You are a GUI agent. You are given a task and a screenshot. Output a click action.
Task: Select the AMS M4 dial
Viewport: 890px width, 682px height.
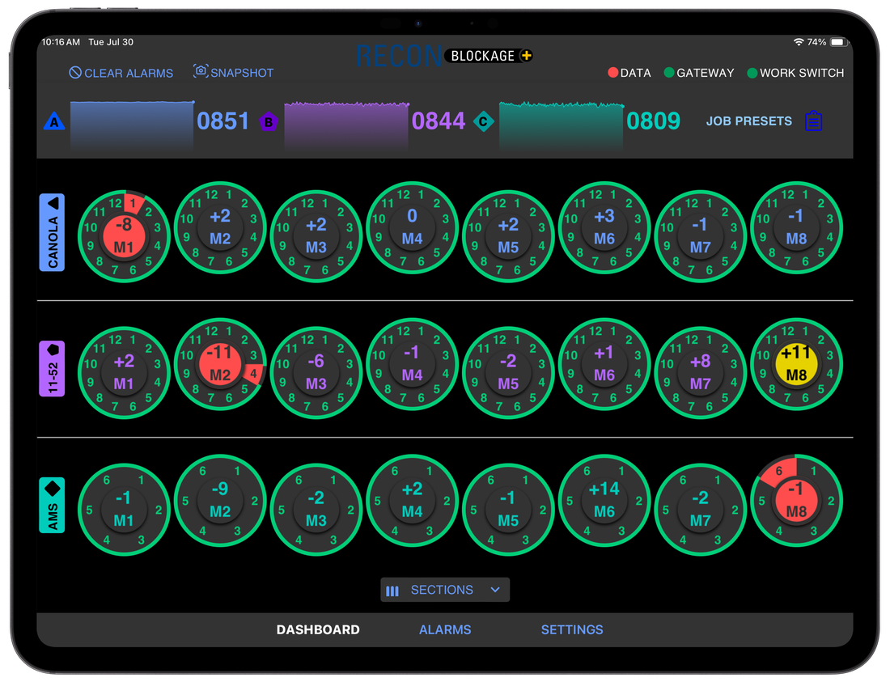point(412,501)
